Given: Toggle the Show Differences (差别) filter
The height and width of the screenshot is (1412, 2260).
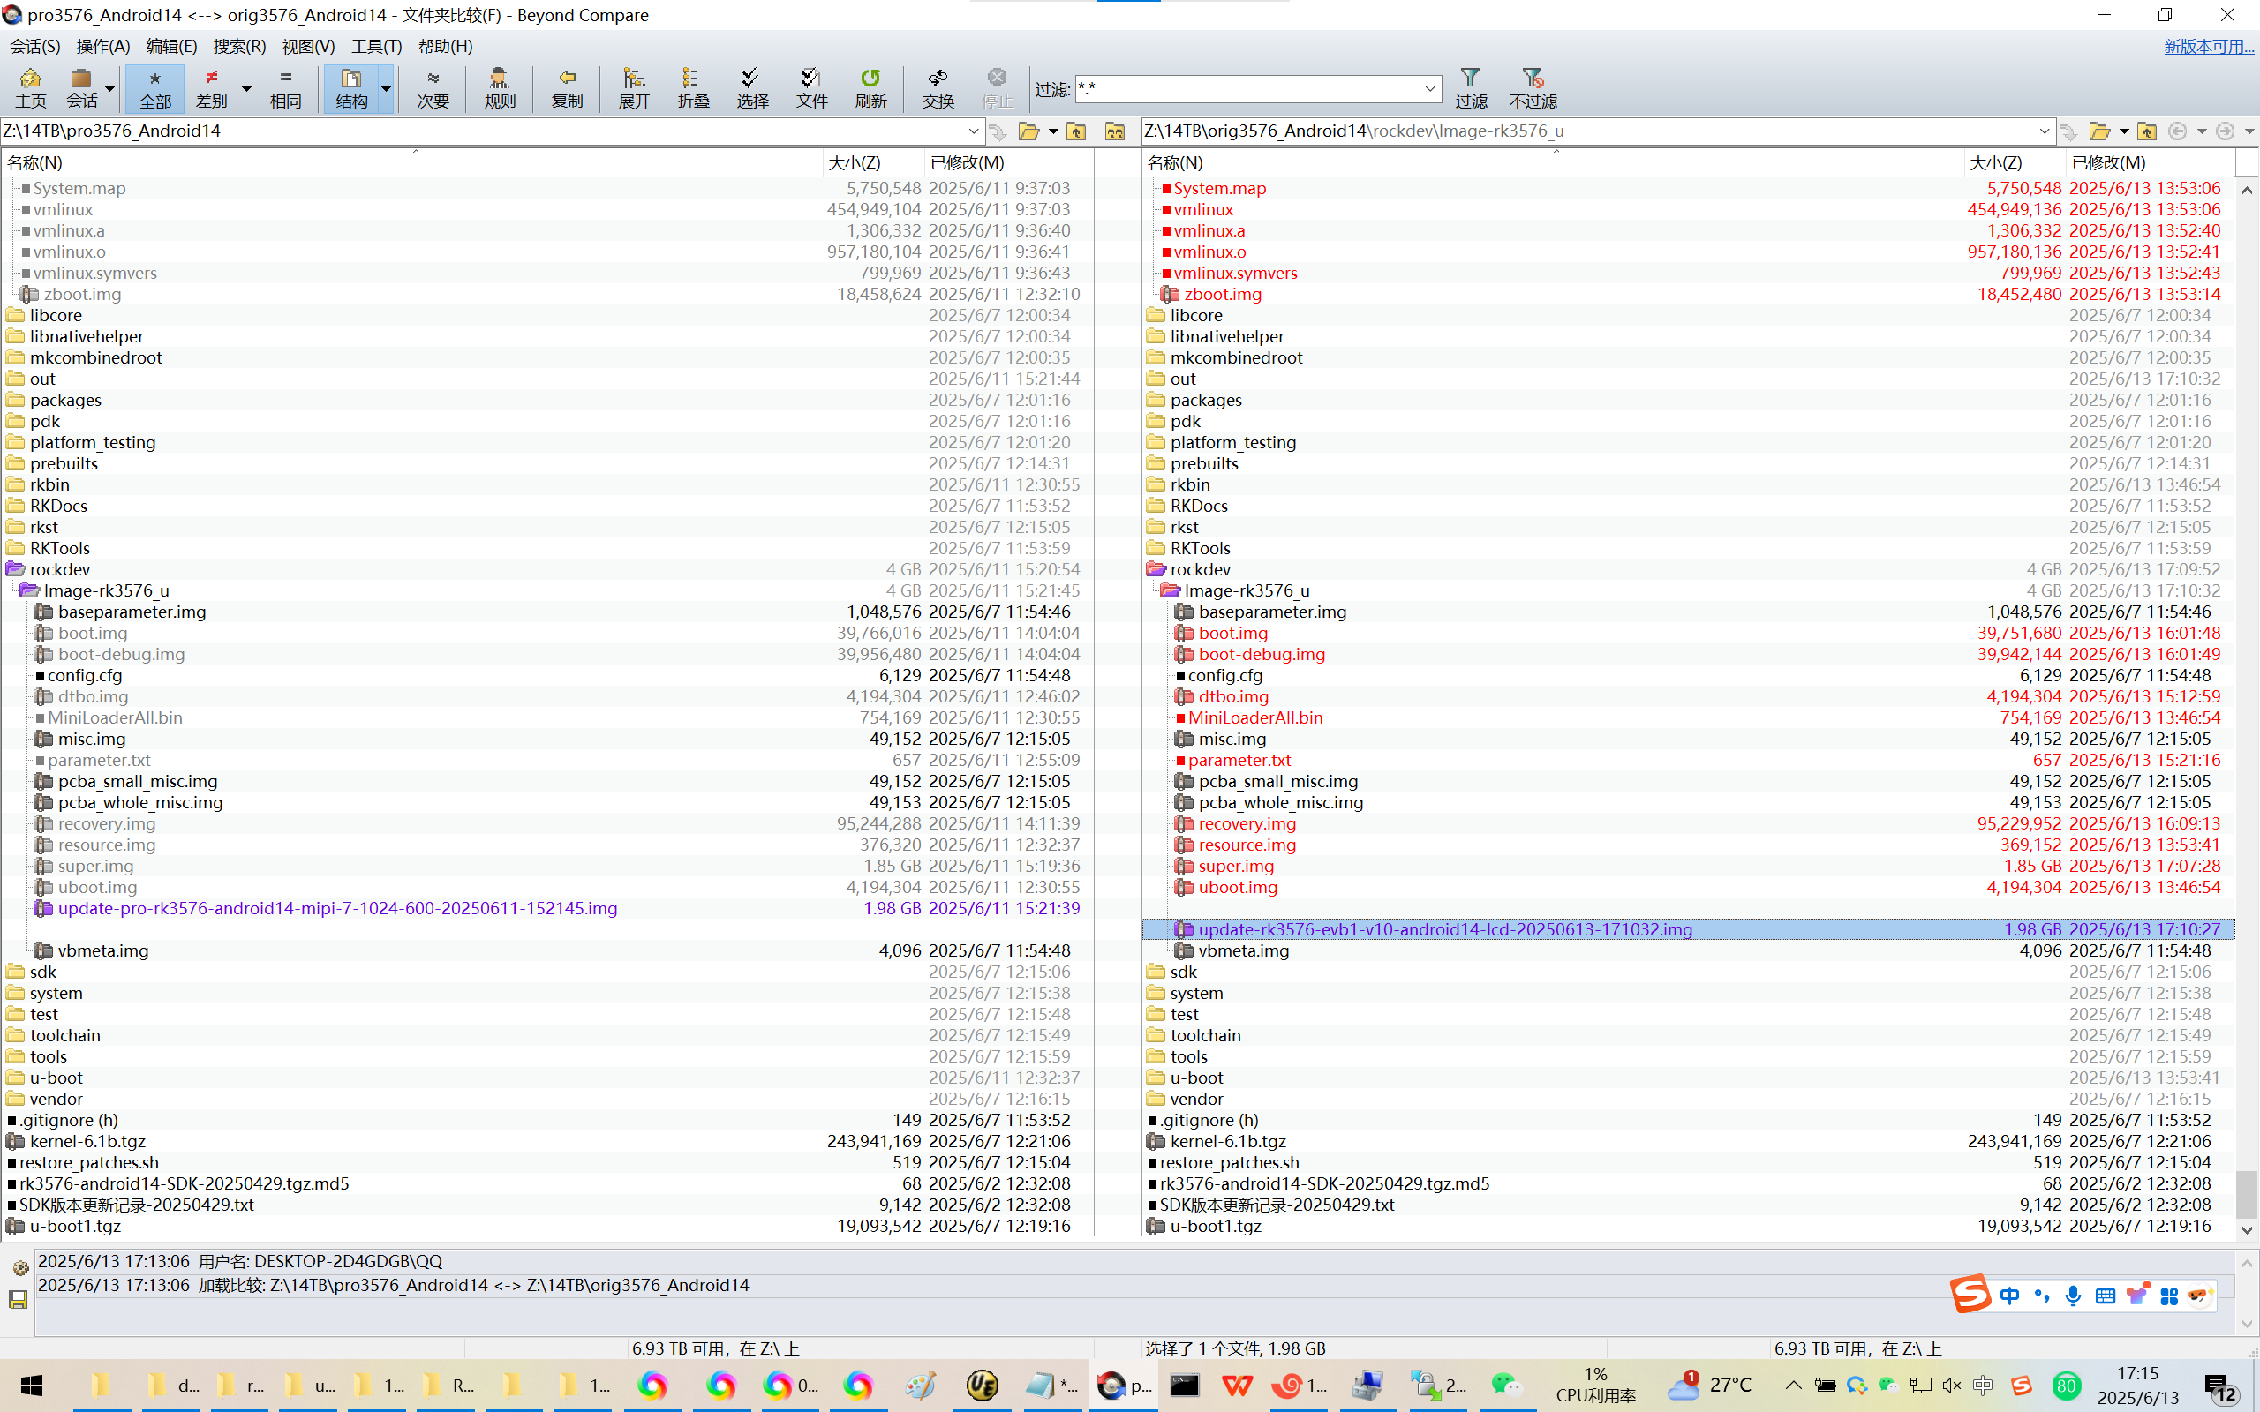Looking at the screenshot, I should click(x=212, y=87).
